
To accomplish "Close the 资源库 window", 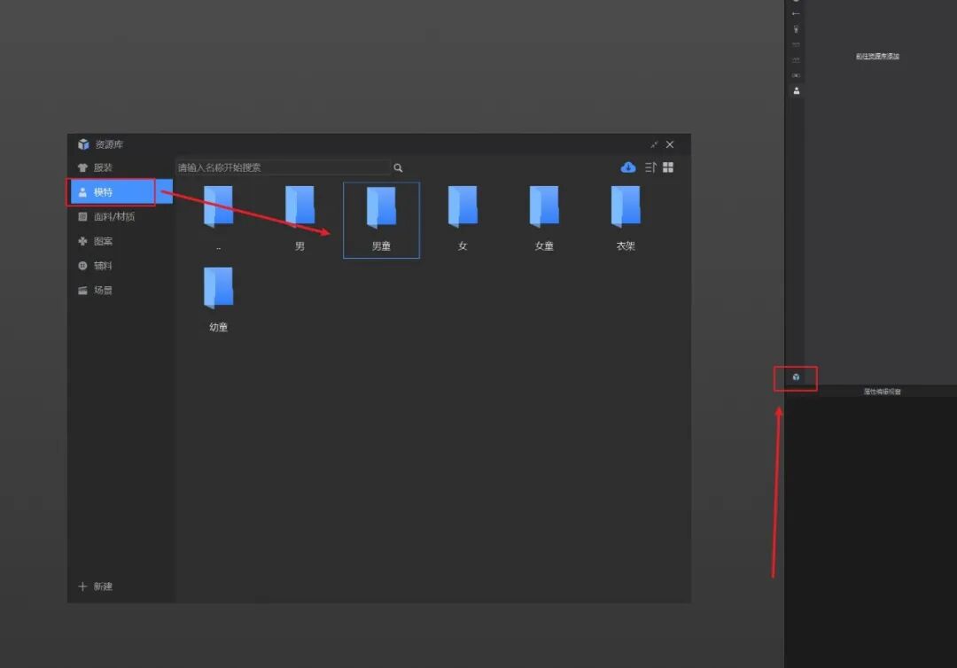I will pyautogui.click(x=670, y=144).
